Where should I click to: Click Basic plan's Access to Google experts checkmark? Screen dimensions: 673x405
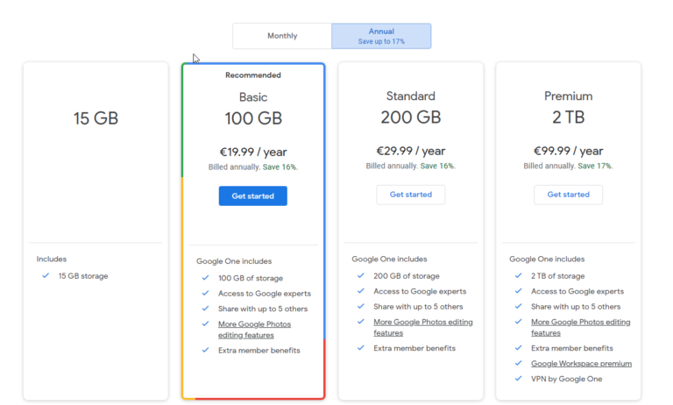(205, 294)
